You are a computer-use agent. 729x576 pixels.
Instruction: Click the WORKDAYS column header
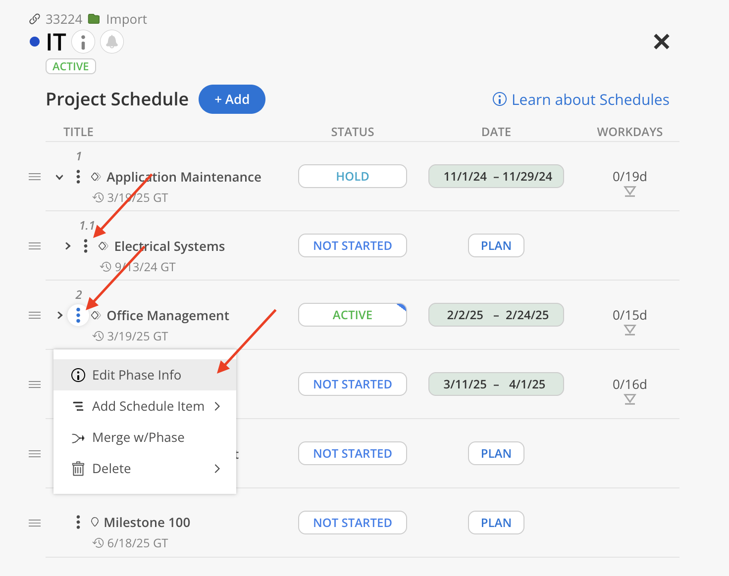(x=630, y=132)
